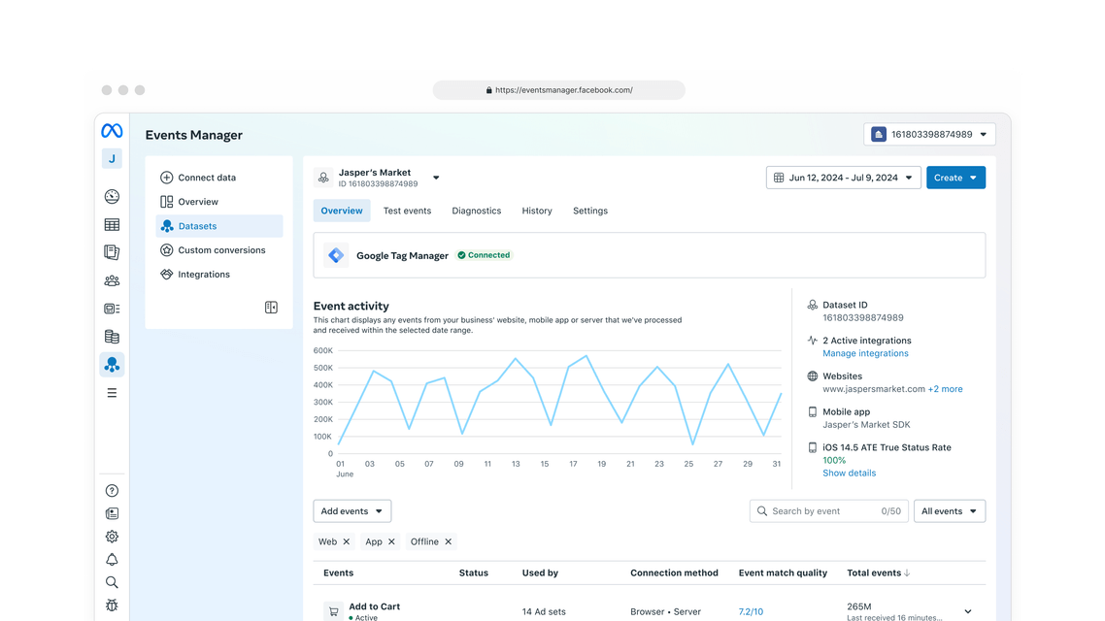Open the news feed icon in rail
1105x621 pixels.
point(112,514)
